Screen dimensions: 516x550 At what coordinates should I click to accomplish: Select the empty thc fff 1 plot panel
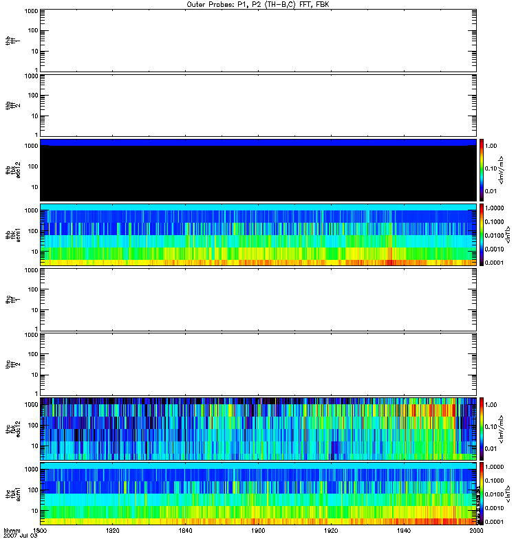(258, 300)
